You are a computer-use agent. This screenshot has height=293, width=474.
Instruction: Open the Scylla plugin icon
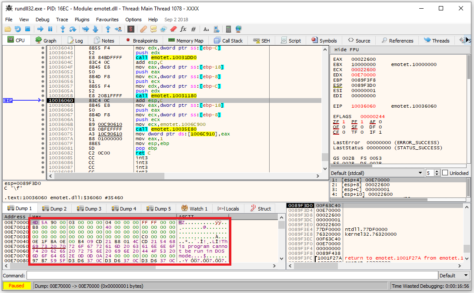tap(130, 29)
